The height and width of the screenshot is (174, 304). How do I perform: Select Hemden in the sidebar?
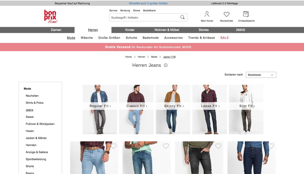pyautogui.click(x=31, y=145)
